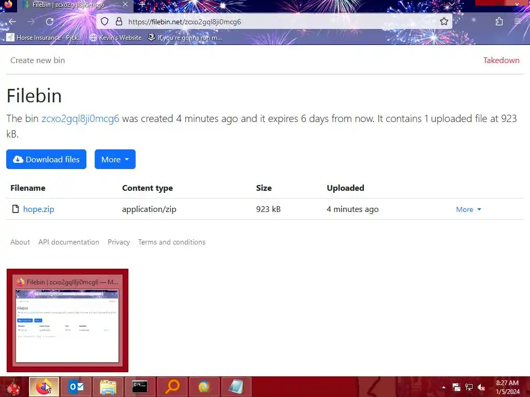Open File Explorer from the taskbar
530x397 pixels.
click(x=108, y=387)
